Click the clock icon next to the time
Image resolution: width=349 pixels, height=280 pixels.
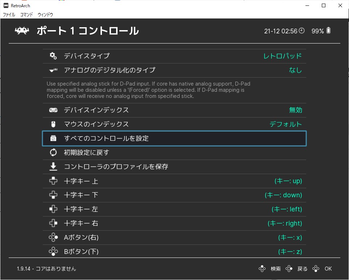click(301, 30)
